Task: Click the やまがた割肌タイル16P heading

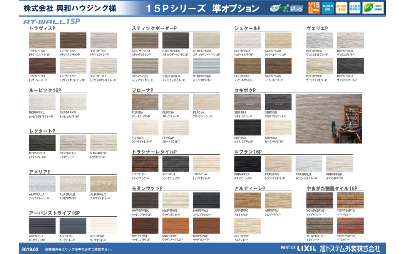Action: pos(331,189)
